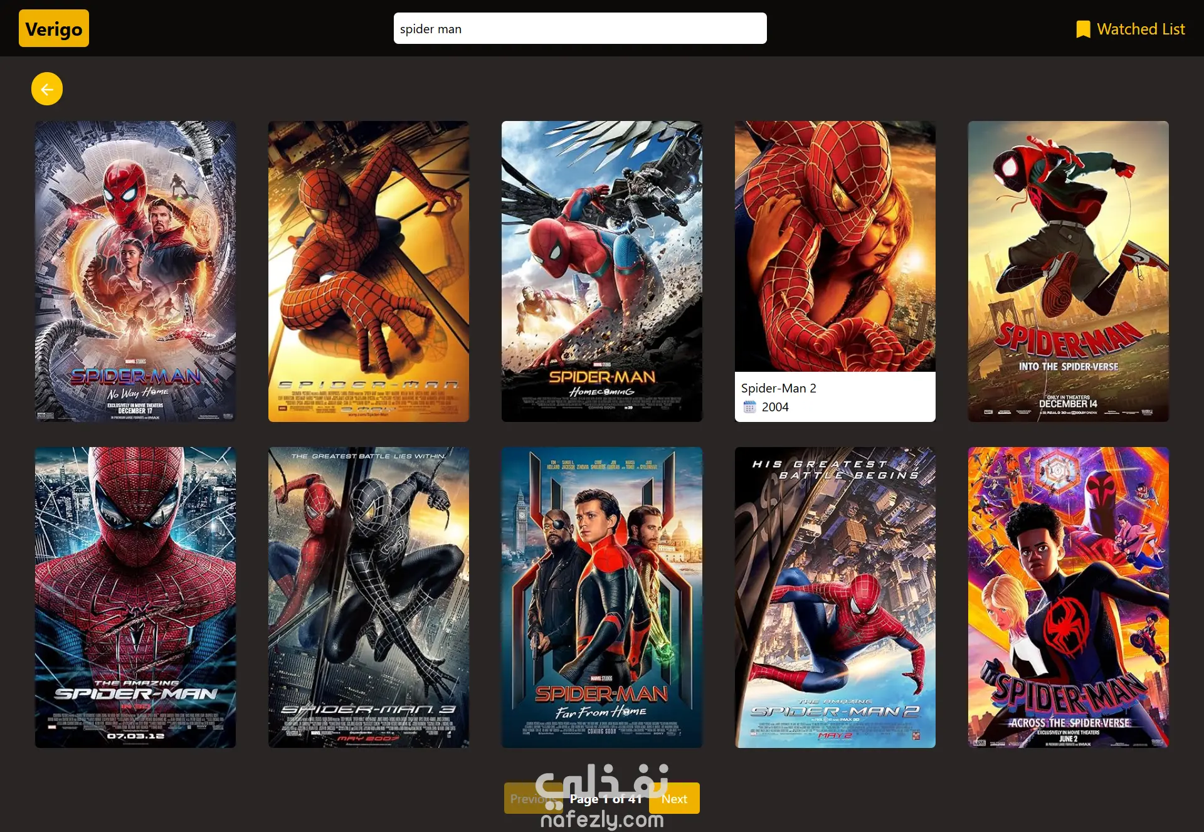The height and width of the screenshot is (832, 1204).
Task: Click the calendar icon beside 2004
Action: [x=749, y=407]
